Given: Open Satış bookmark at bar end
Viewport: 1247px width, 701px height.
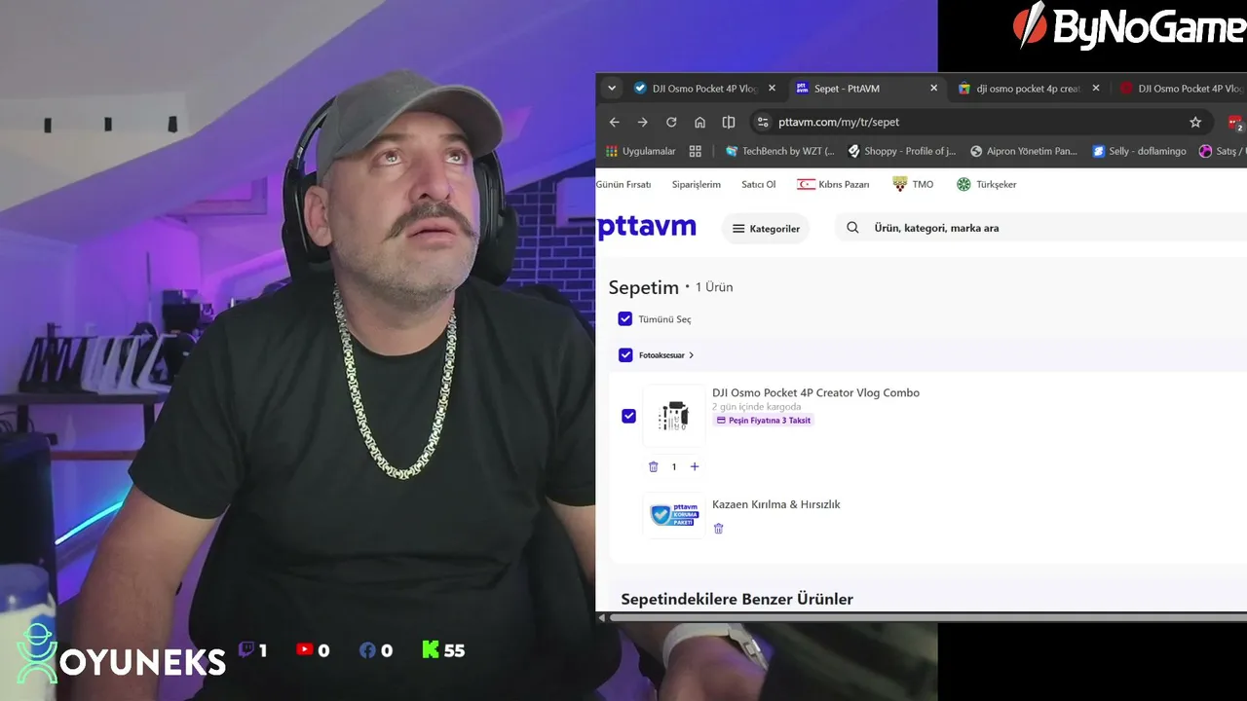Looking at the screenshot, I should (x=1223, y=151).
